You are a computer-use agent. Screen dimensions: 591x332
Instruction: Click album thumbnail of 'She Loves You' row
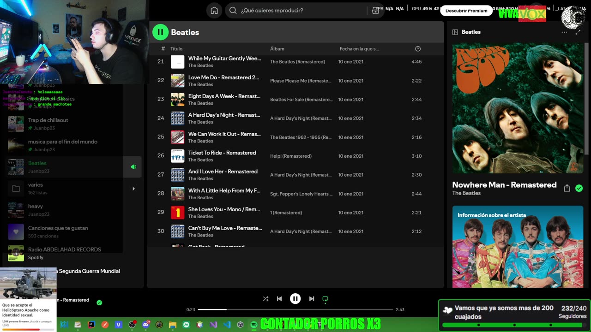coord(178,213)
